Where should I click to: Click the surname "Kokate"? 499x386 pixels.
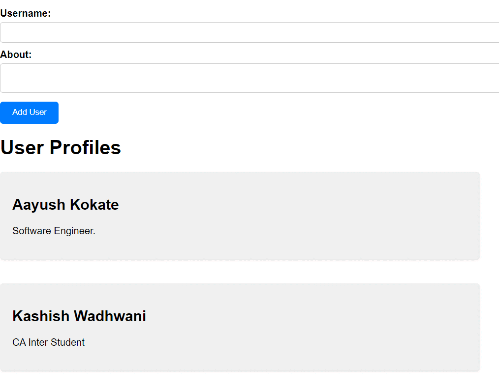[94, 204]
